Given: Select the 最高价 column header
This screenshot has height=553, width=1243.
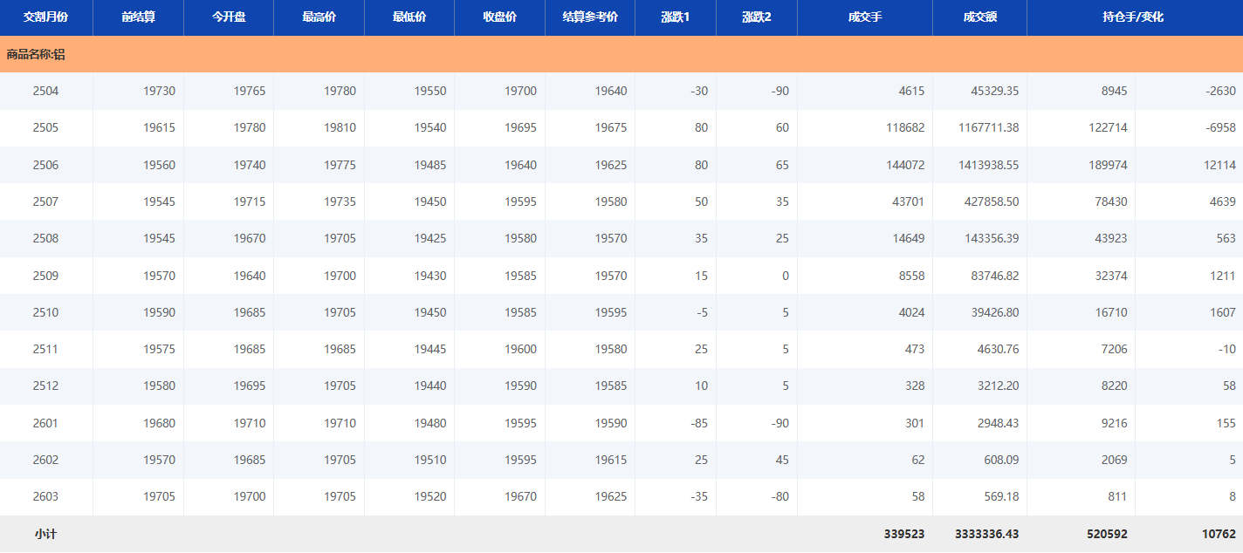Looking at the screenshot, I should [x=319, y=17].
